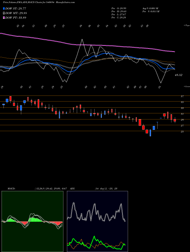Click the 27 price axis label
This screenshot has height=252, width=190.
click(x=182, y=126)
